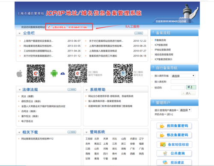Click 四川 in 管局系统 list

tap(106, 154)
